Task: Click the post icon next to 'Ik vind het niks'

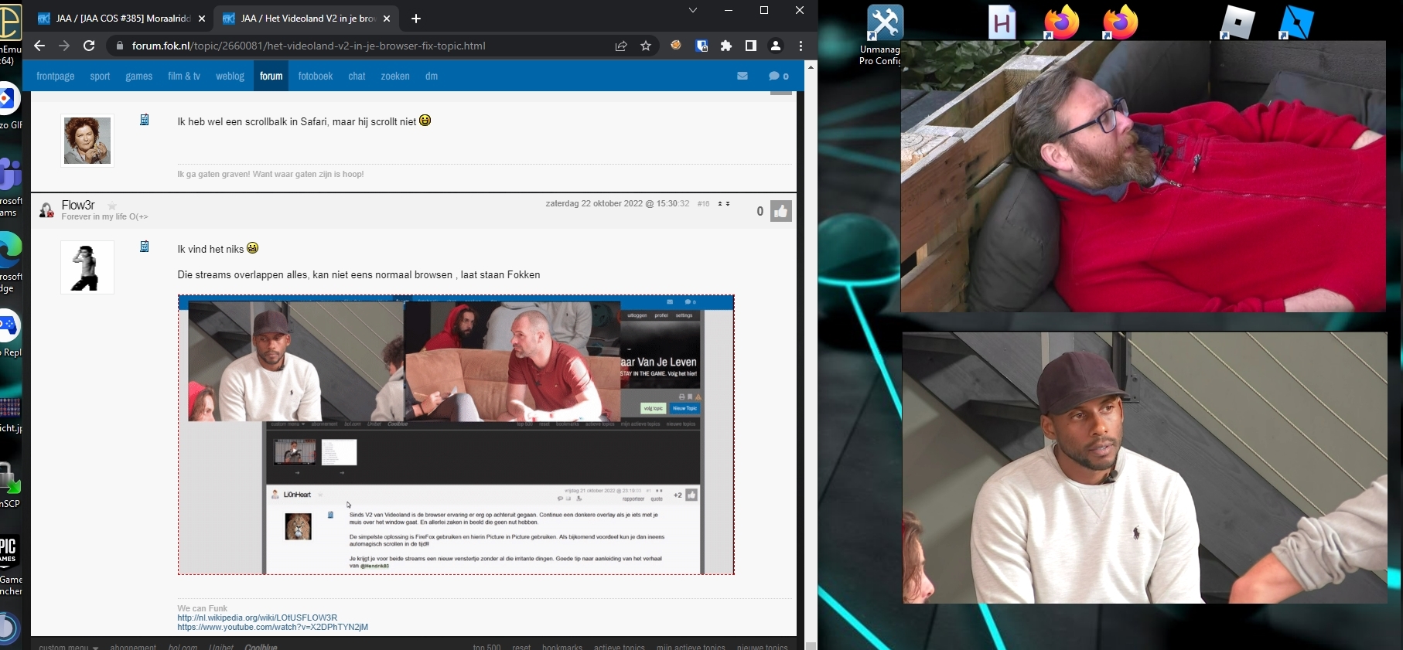Action: click(144, 247)
